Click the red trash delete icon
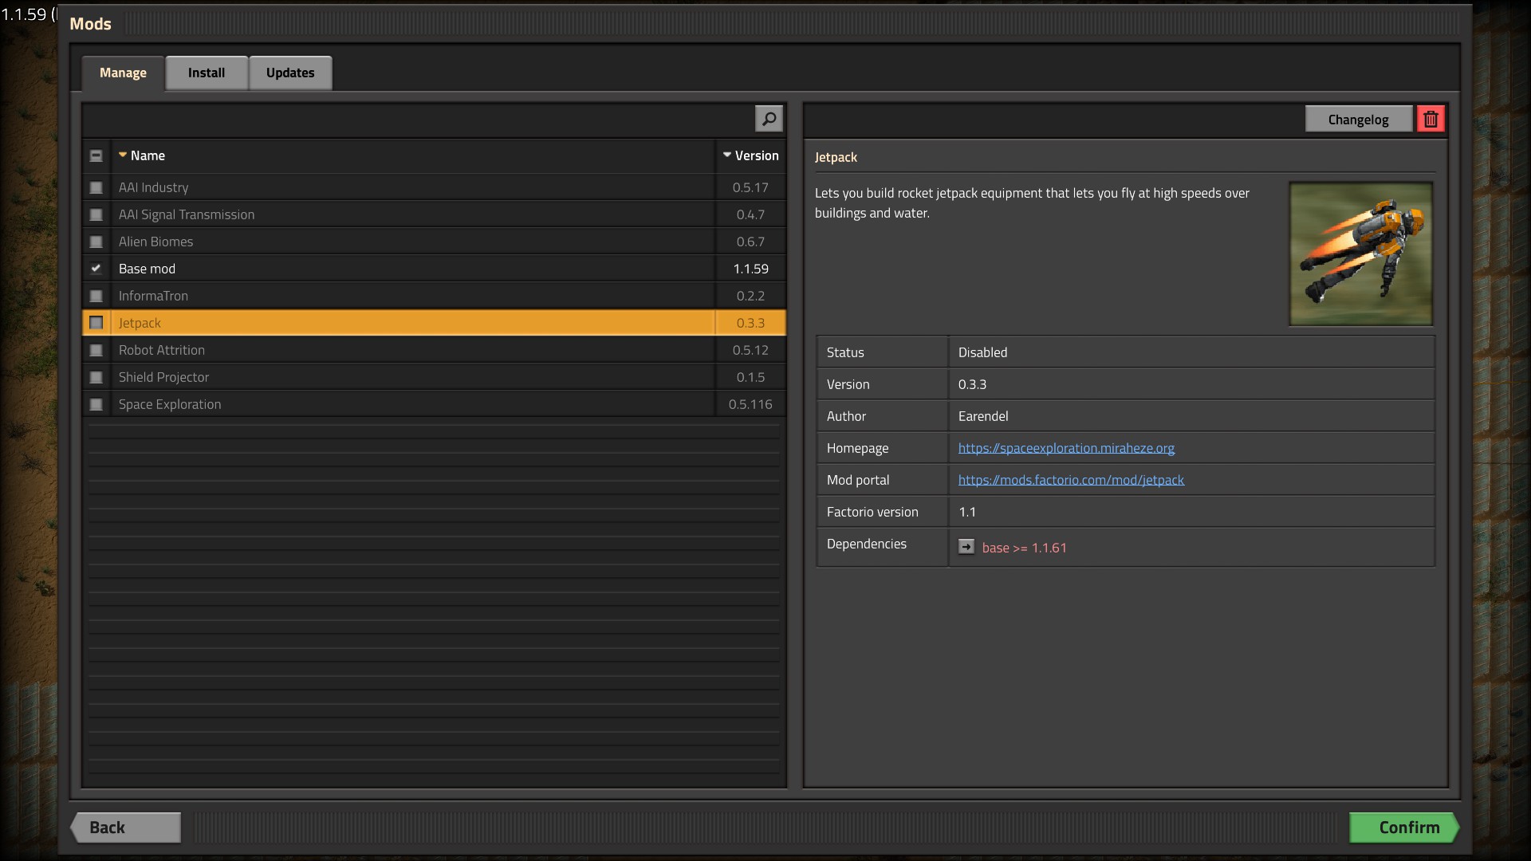This screenshot has width=1531, height=861. pos(1431,119)
